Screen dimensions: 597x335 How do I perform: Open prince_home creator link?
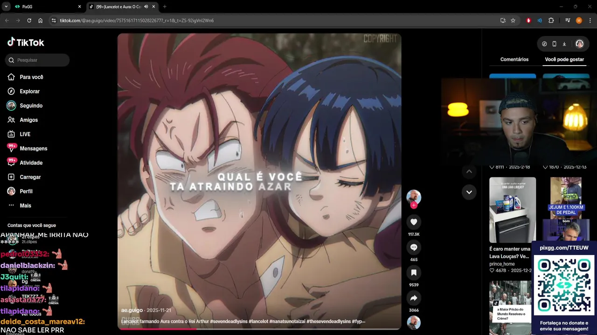(x=502, y=264)
